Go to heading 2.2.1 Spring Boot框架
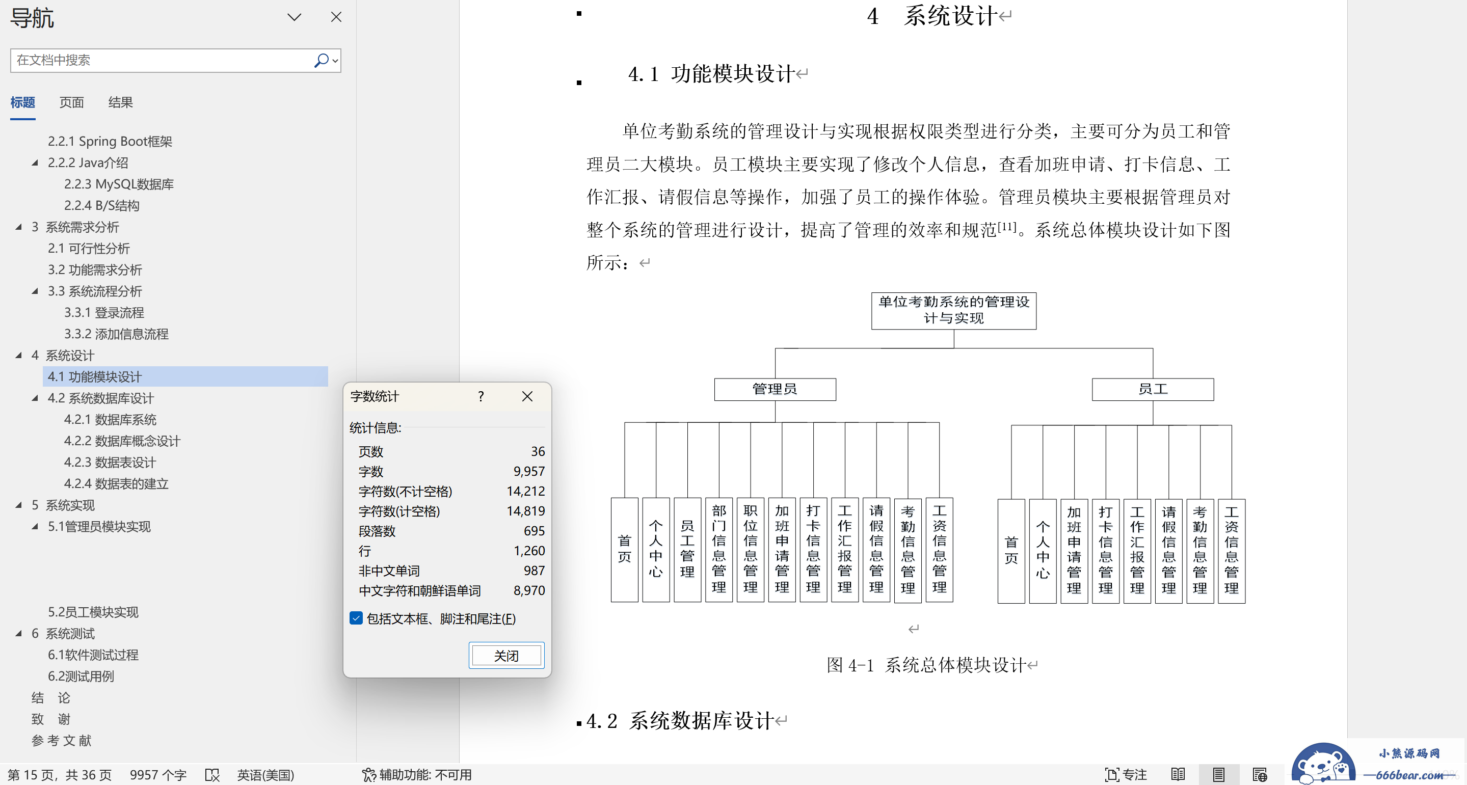Image resolution: width=1467 pixels, height=785 pixels. pos(110,141)
